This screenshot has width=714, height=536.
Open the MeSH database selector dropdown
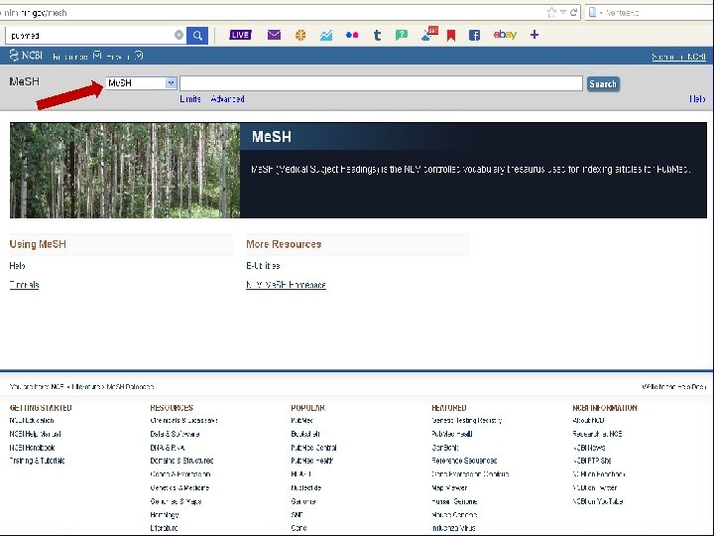141,83
